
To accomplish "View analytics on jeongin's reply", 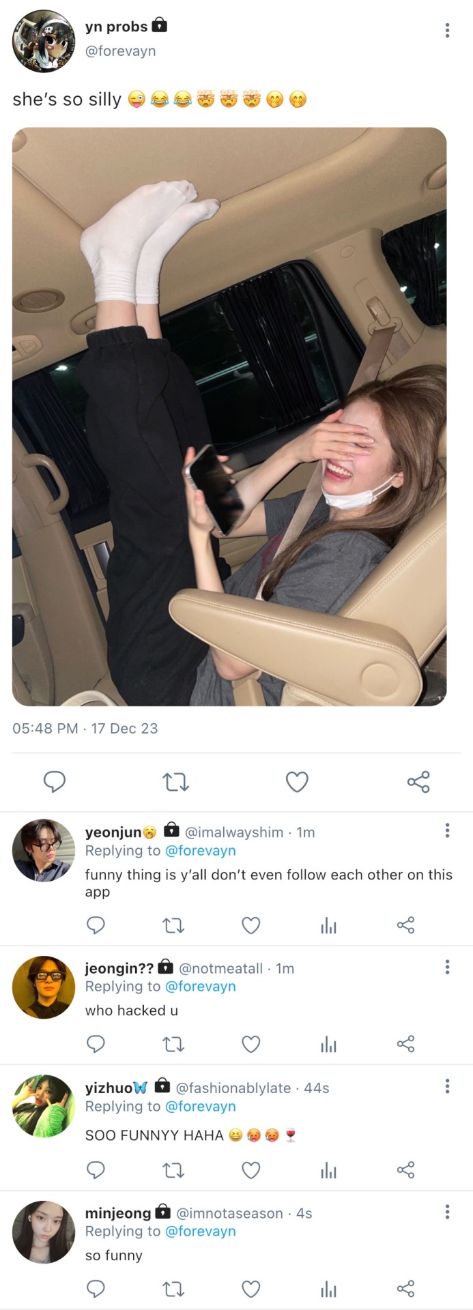I will 328,1044.
